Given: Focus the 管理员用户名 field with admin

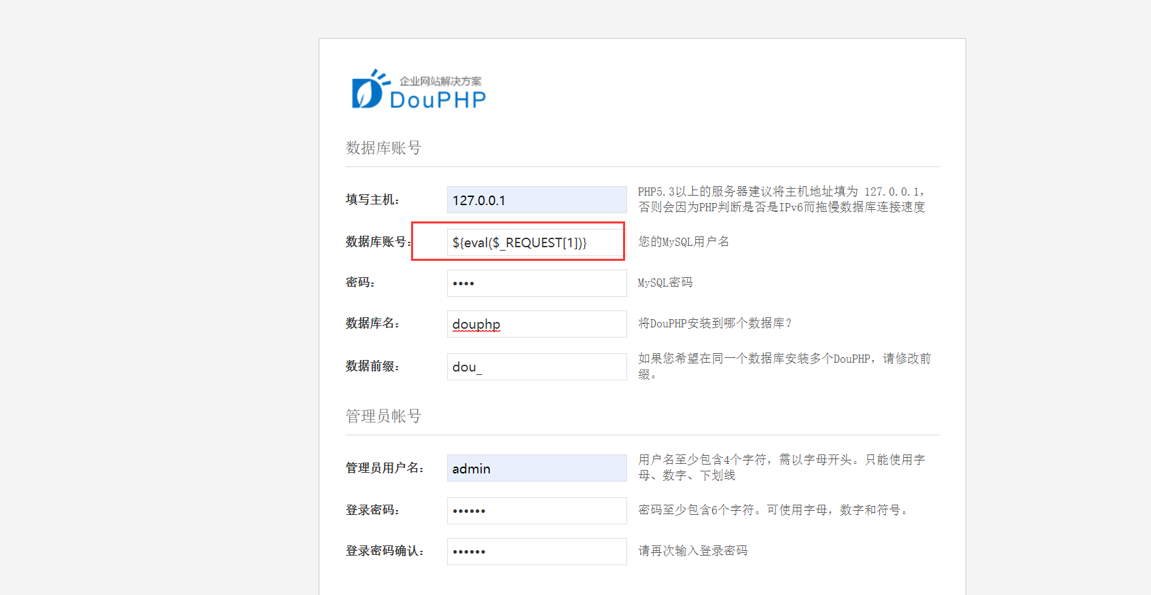Looking at the screenshot, I should coord(537,468).
